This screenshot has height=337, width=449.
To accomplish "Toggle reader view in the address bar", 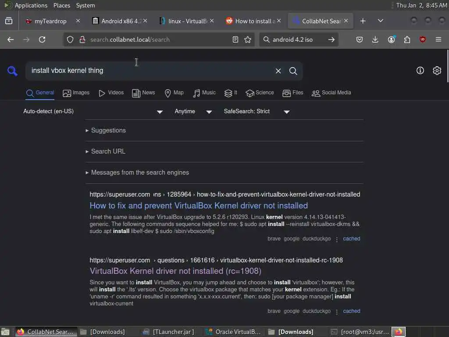I will point(235,39).
